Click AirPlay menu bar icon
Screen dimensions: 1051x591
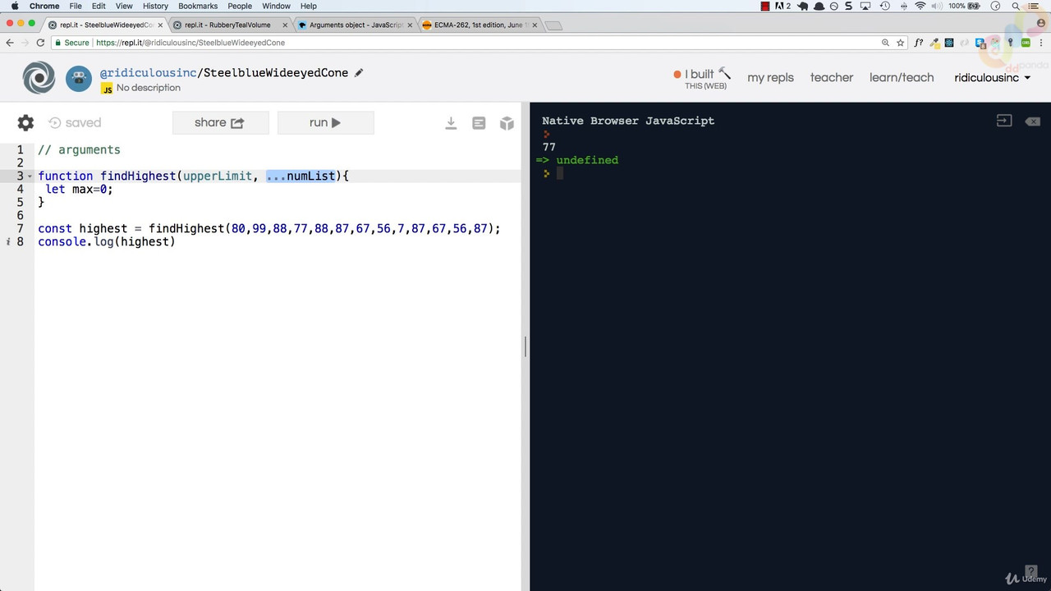(865, 6)
